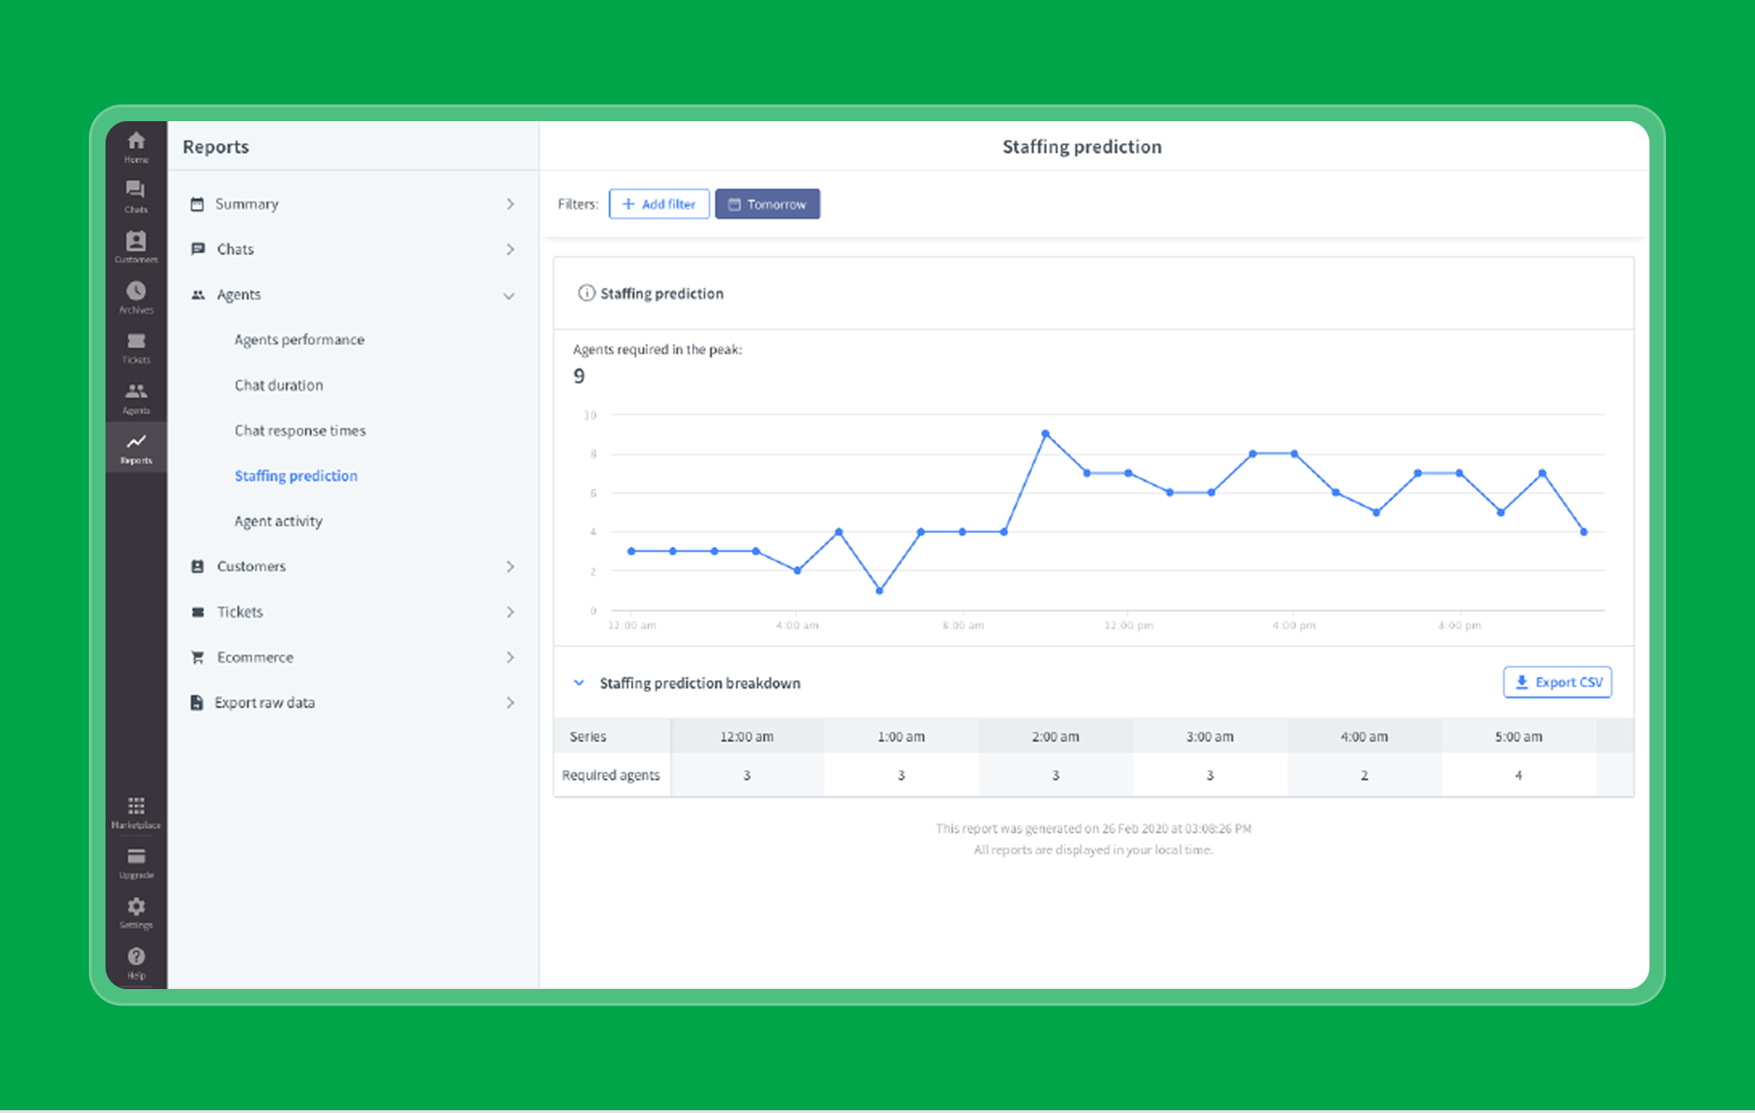This screenshot has width=1755, height=1113.
Task: Open the Upgrade sidebar icon
Action: pyautogui.click(x=136, y=861)
